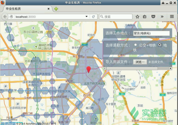Click the work location input field
Image resolution: width=178 pixels, height=125 pixels.
click(151, 33)
